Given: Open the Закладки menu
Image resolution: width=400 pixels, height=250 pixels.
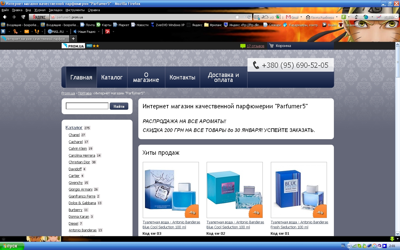Looking at the screenshot, I should 55,10.
